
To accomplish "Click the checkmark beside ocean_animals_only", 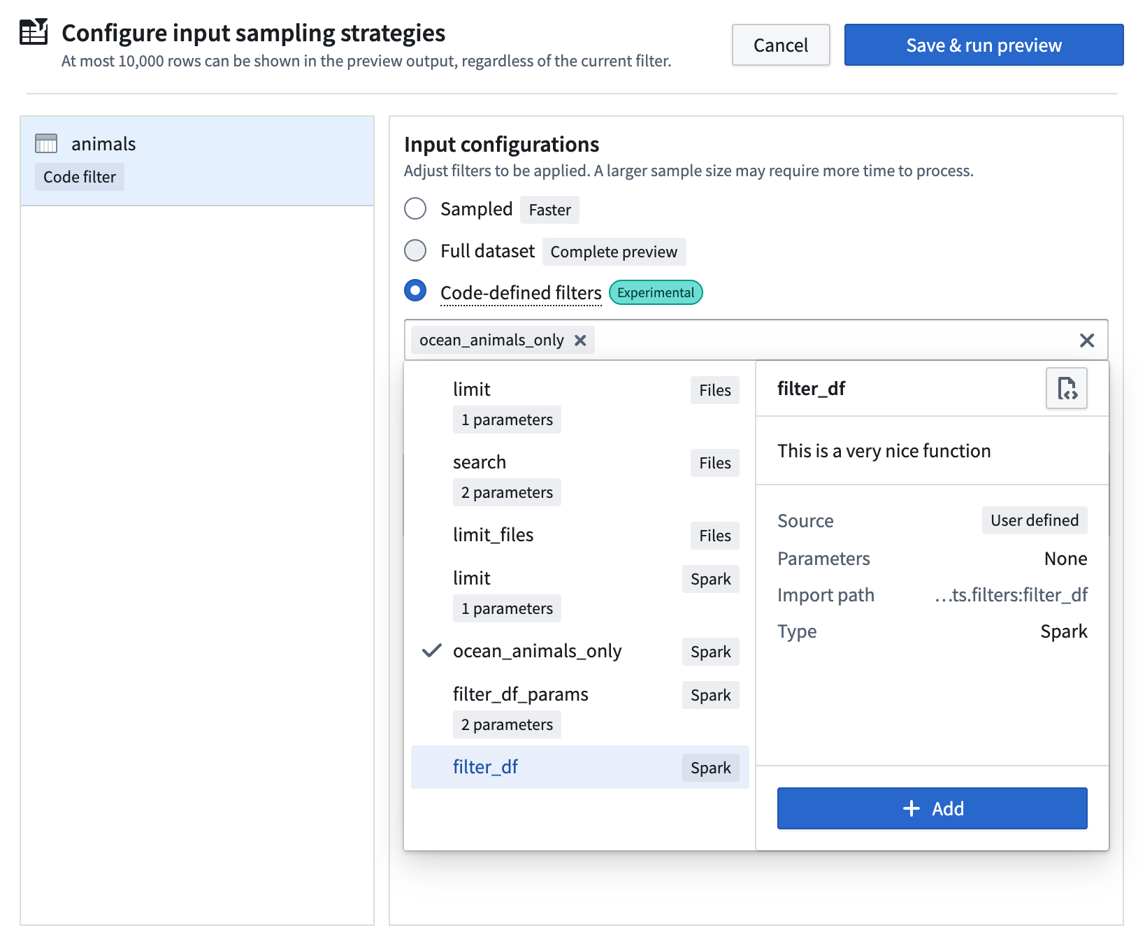I will (x=431, y=651).
